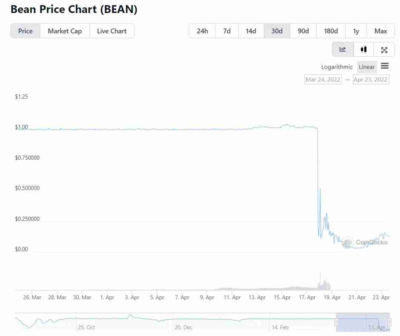Show the 1y price history
The image size is (400, 336).
[x=356, y=31]
